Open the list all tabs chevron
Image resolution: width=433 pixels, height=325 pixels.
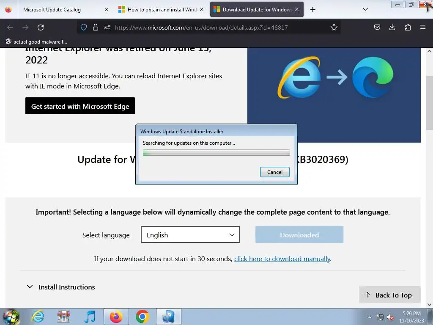(x=365, y=9)
